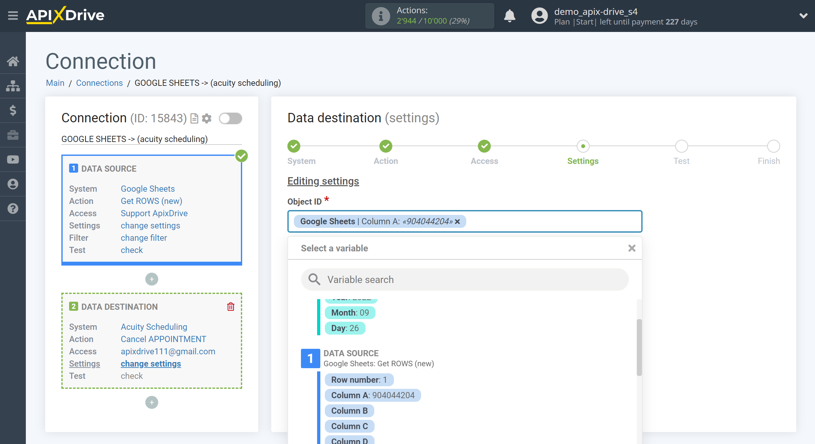The height and width of the screenshot is (444, 815).
Task: Click check link in Data Source
Action: click(x=132, y=250)
